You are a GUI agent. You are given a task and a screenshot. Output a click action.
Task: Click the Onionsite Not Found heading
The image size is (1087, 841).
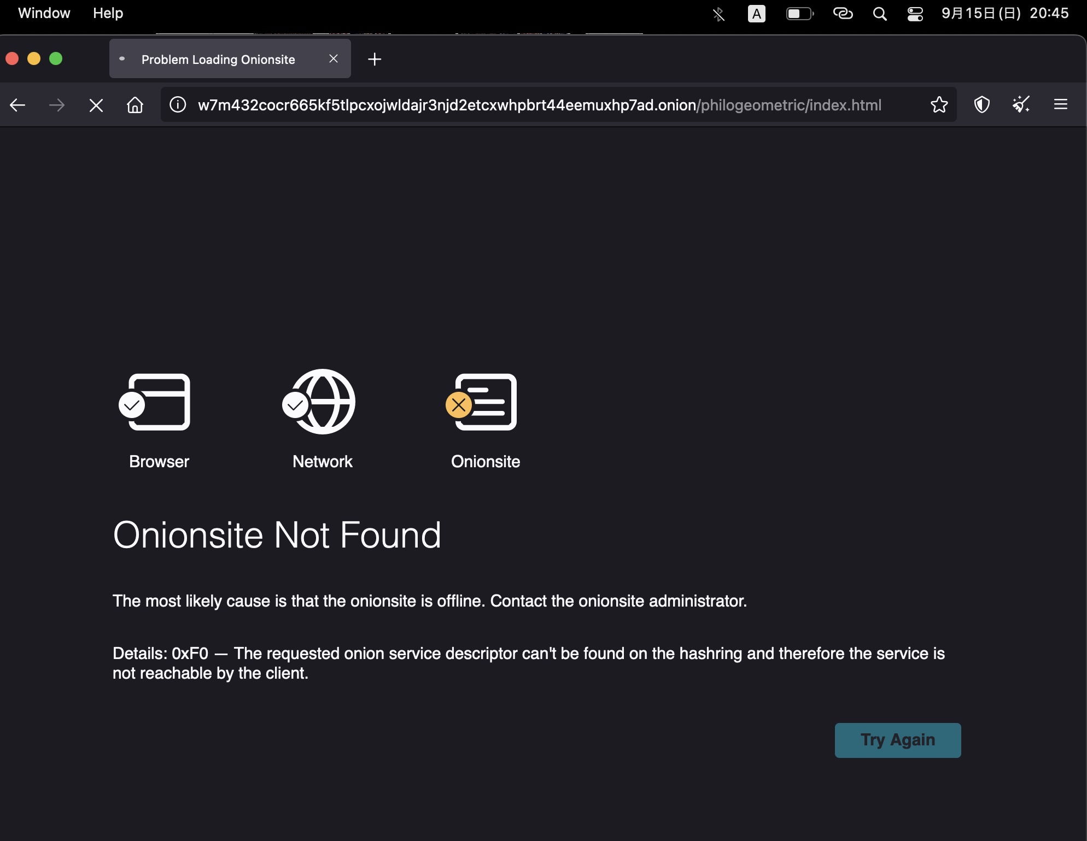click(277, 535)
